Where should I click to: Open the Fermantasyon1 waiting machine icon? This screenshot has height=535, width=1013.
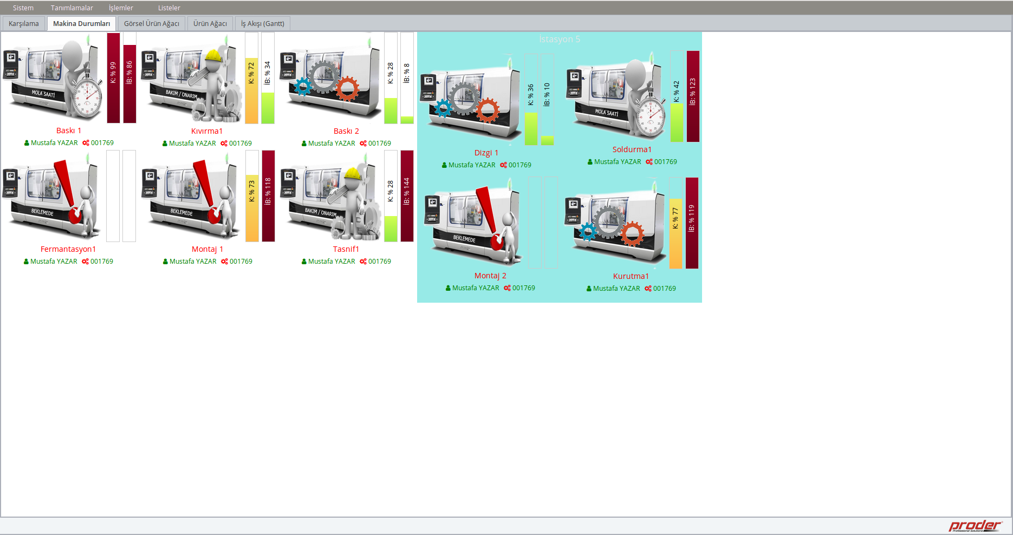(x=53, y=197)
